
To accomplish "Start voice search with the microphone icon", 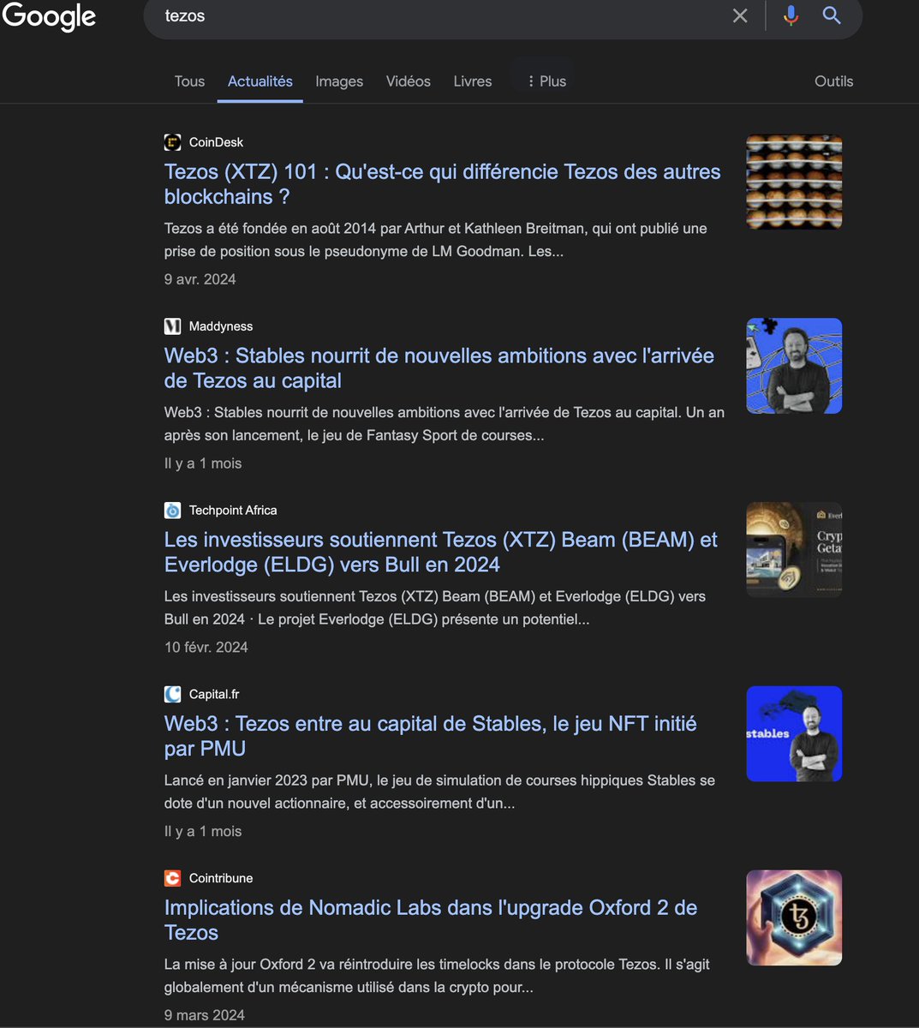I will (x=791, y=15).
